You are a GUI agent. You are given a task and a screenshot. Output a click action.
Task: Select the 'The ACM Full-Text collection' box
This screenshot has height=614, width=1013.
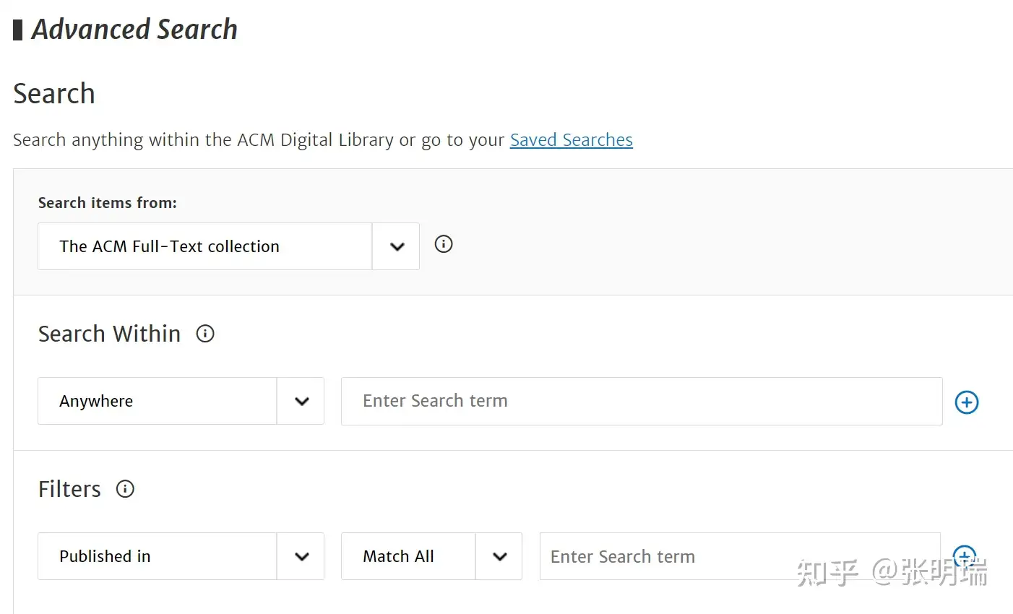point(205,246)
